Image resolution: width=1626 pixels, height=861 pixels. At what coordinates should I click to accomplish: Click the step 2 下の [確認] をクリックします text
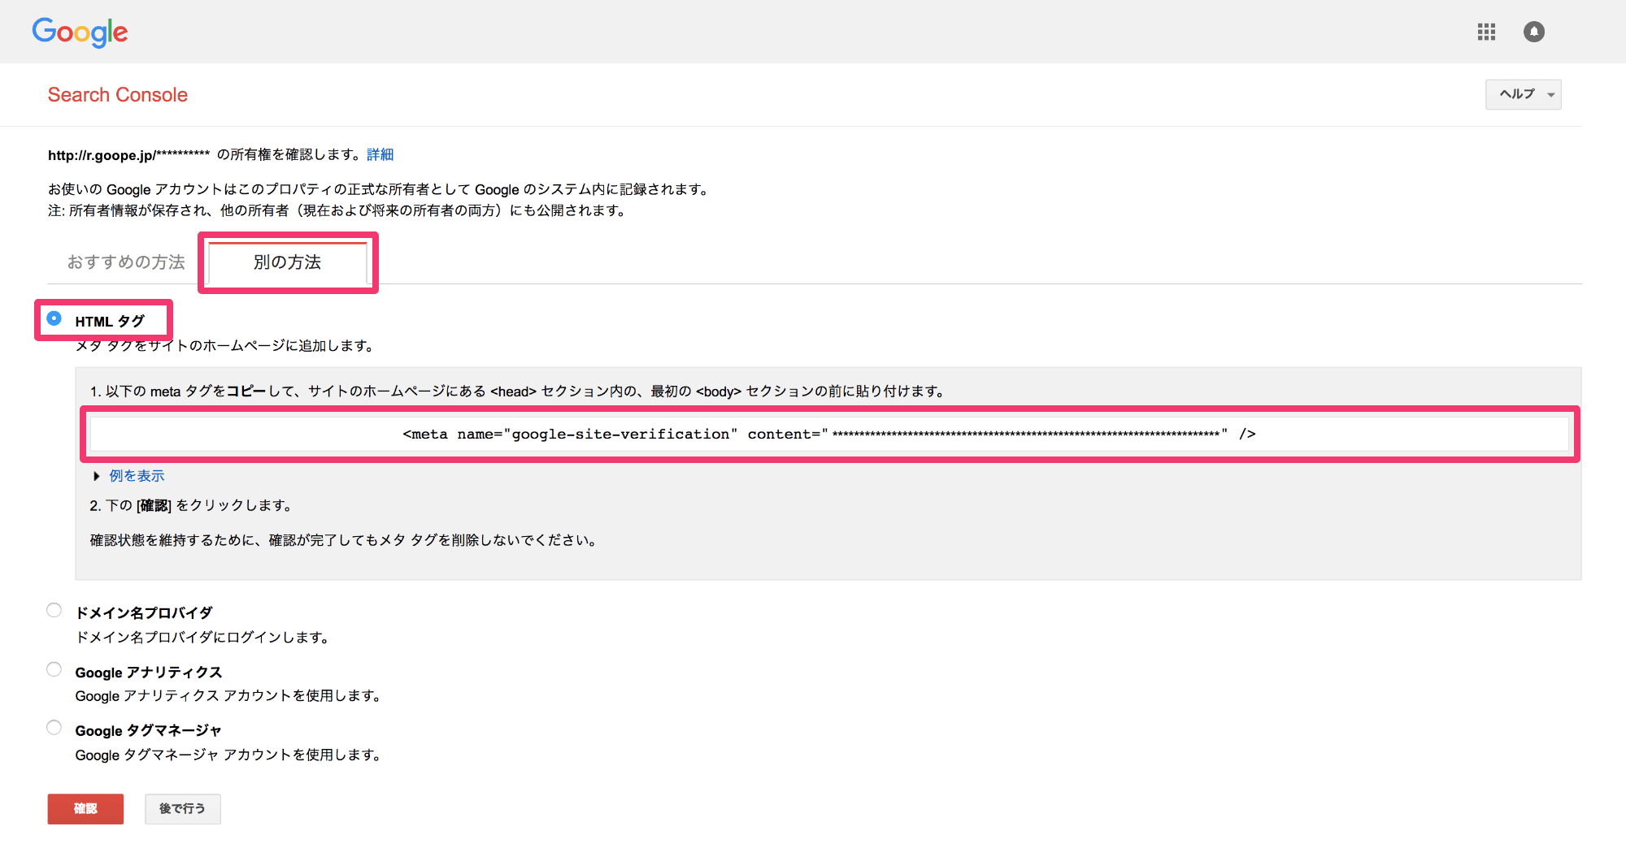point(191,506)
